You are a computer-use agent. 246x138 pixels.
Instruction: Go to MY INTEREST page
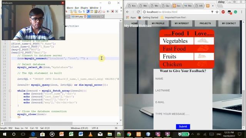[x=182, y=23]
